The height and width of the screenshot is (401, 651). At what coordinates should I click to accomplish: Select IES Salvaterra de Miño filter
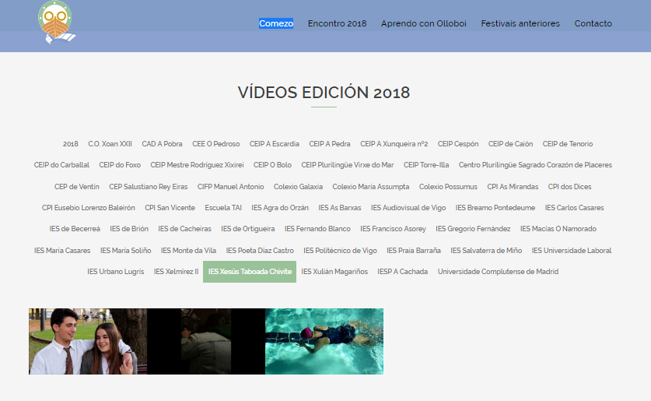486,250
